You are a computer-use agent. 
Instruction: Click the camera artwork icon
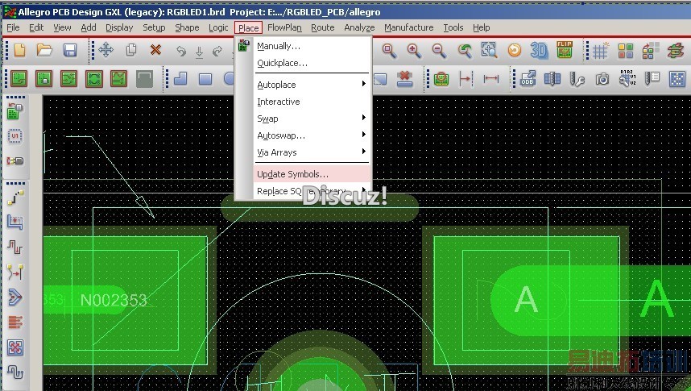pyautogui.click(x=602, y=80)
